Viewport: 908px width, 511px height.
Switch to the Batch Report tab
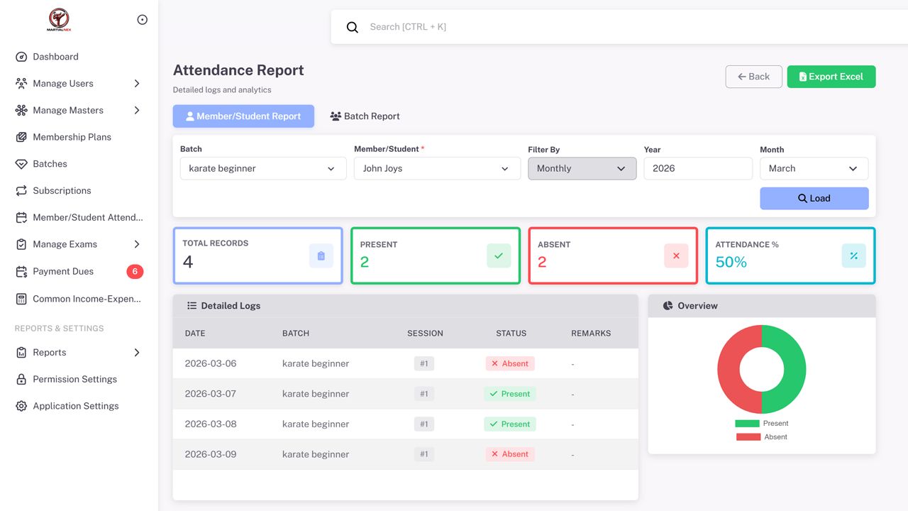(365, 116)
